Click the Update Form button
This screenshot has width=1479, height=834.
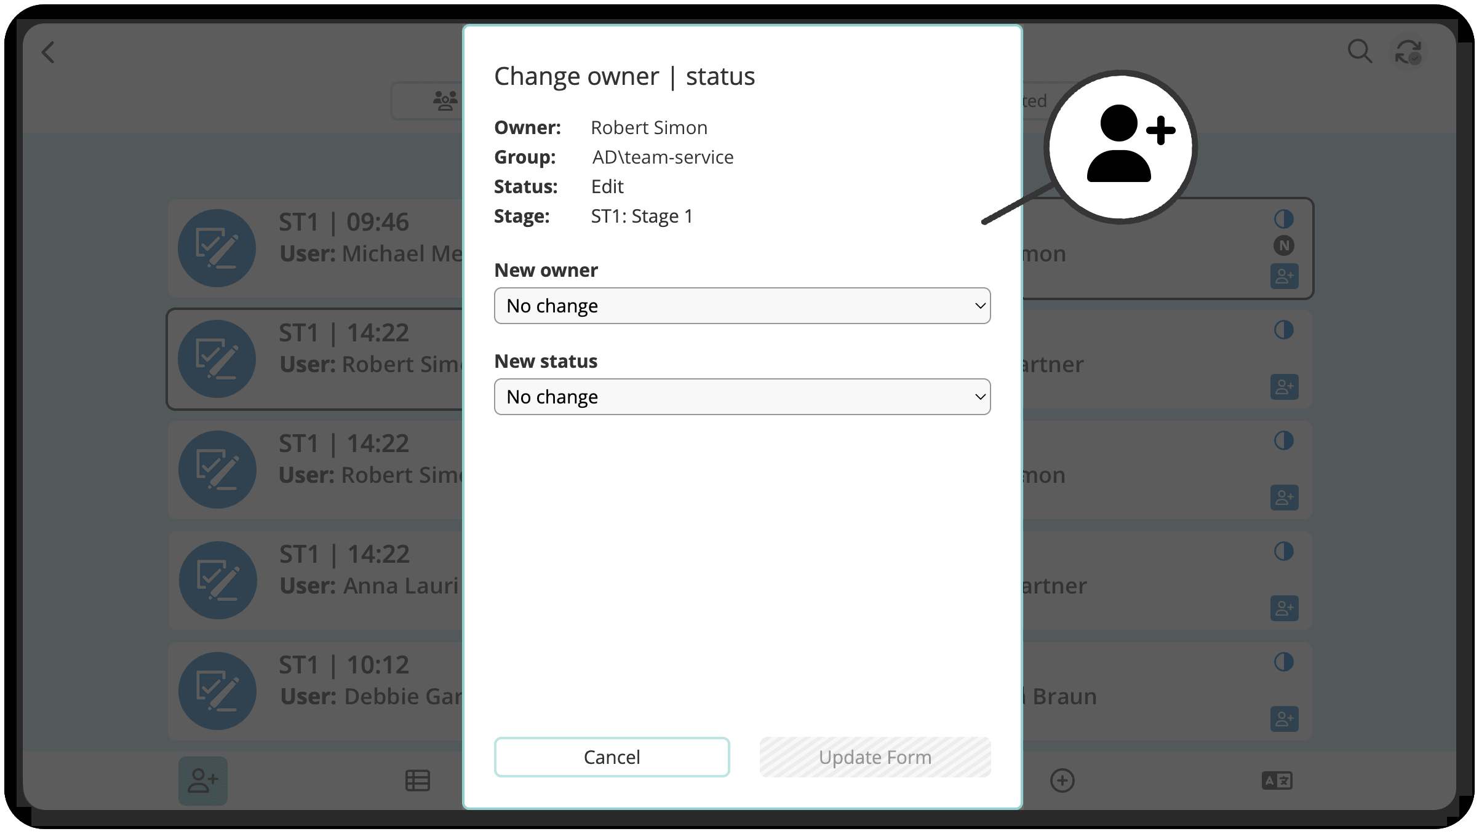[874, 757]
